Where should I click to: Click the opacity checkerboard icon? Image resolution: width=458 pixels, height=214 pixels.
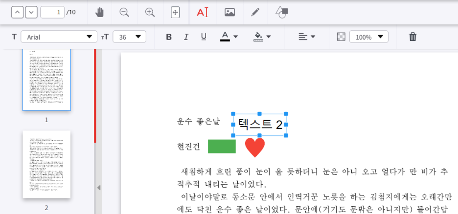[341, 37]
